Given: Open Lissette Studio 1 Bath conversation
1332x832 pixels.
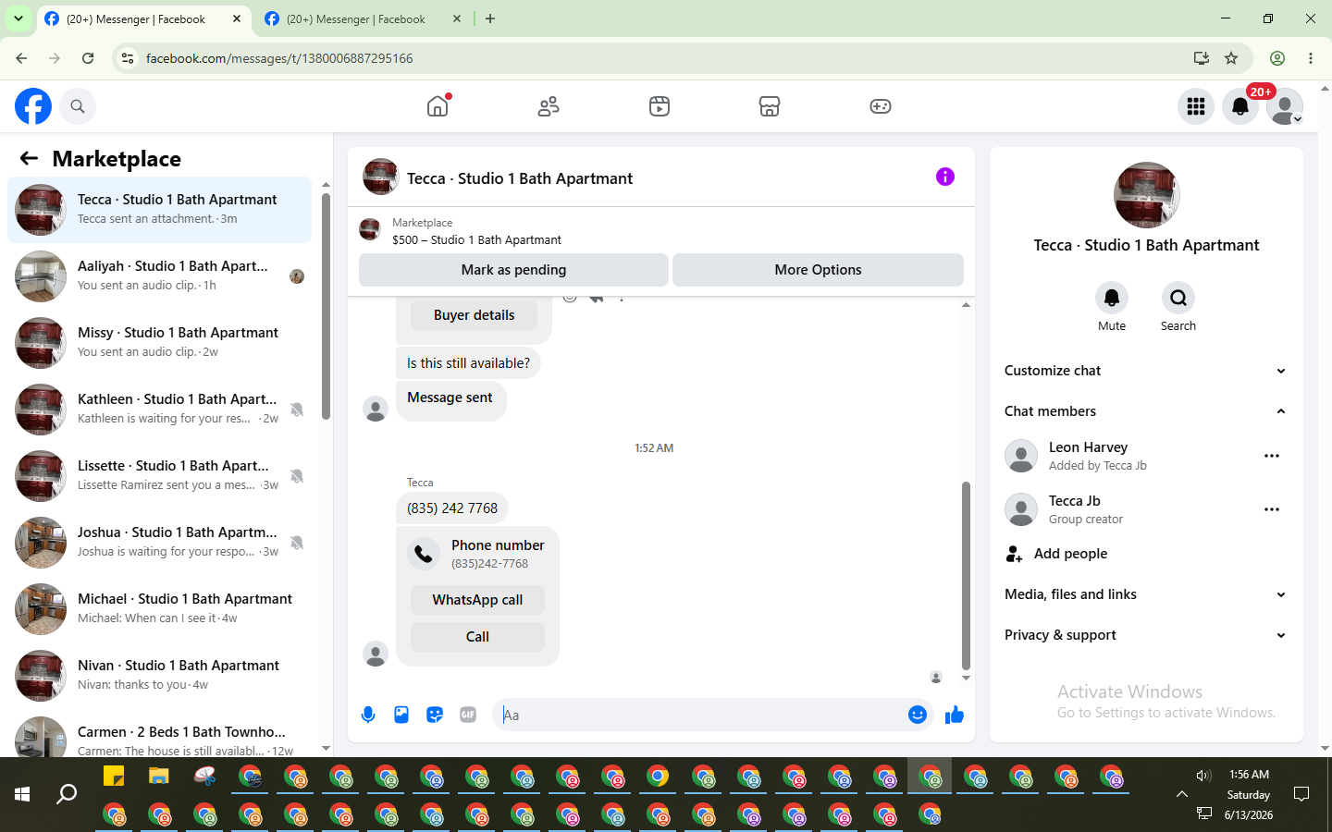Looking at the screenshot, I should coord(160,476).
